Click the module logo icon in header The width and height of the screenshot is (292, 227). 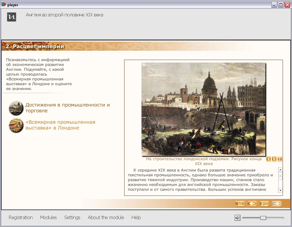coord(12,17)
